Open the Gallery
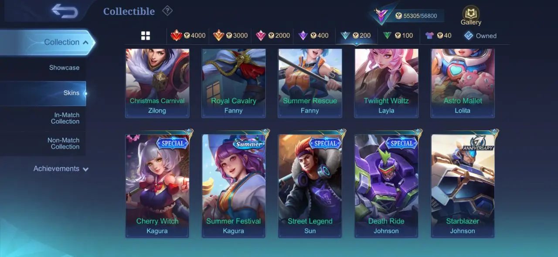The width and height of the screenshot is (558, 257). pos(471,16)
